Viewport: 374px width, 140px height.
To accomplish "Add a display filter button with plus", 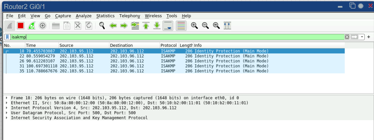I will click(369, 37).
